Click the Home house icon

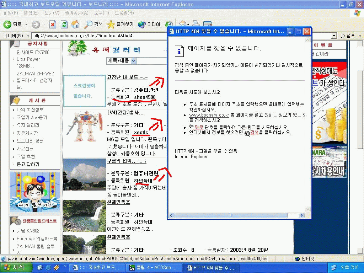tap(75, 24)
